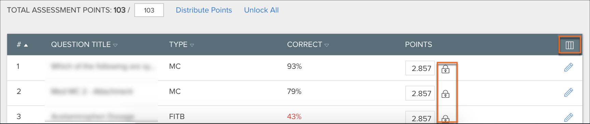Click the Unlock All link
The width and height of the screenshot is (590, 124).
click(261, 10)
